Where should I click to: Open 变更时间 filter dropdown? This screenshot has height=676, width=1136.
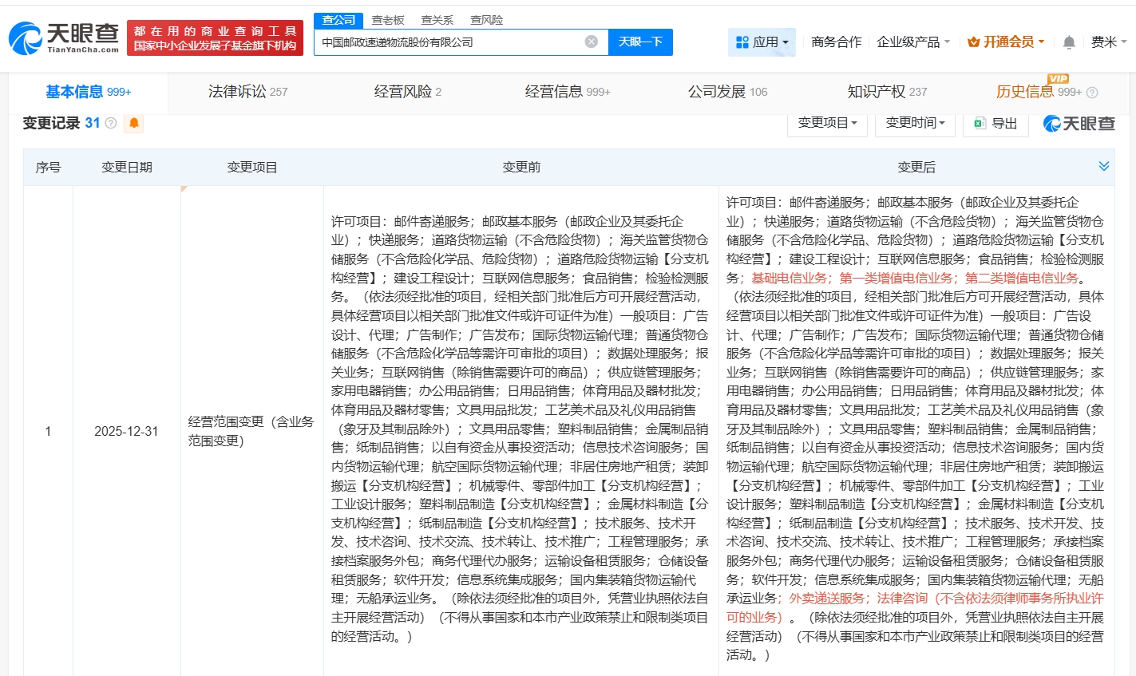pos(915,123)
